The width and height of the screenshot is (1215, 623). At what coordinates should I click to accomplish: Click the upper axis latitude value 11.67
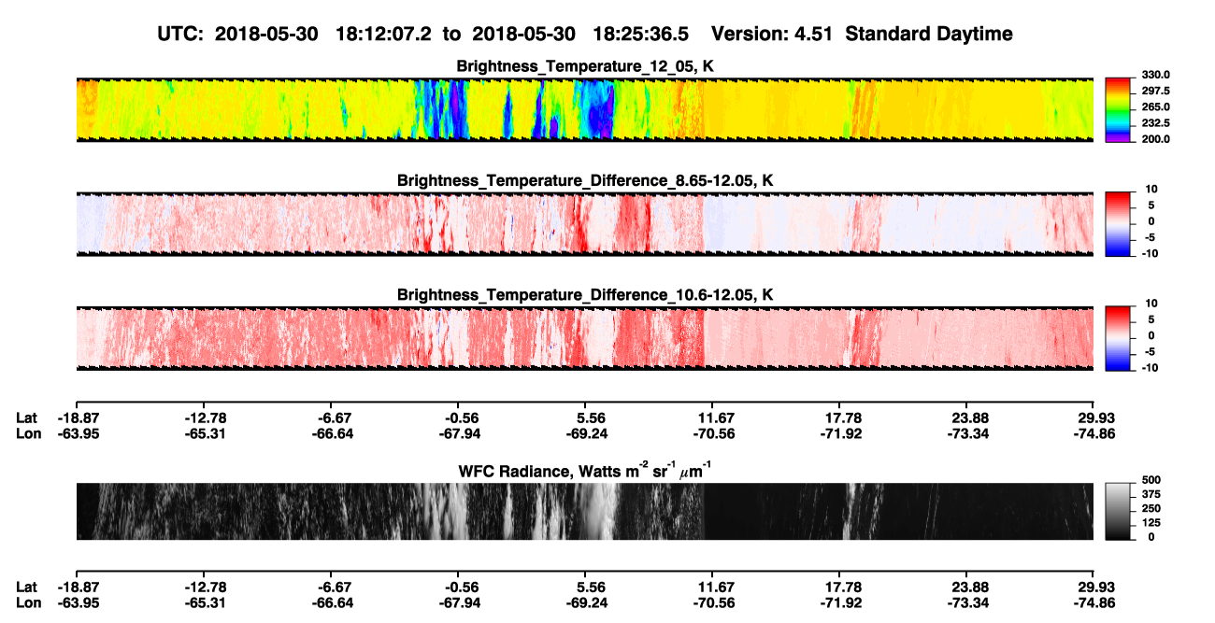[714, 418]
